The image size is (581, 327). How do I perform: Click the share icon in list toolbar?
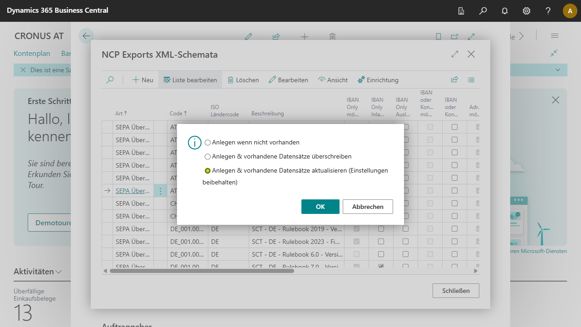point(454,80)
